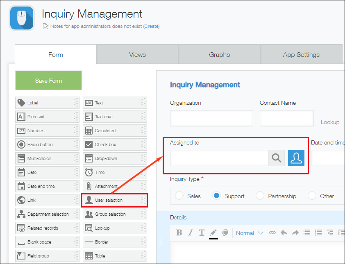Click the Save Form button

[x=48, y=80]
